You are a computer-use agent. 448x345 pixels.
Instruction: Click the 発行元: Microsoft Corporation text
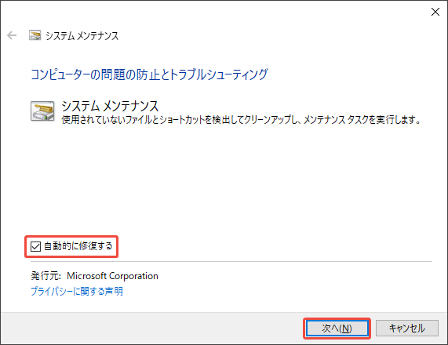pos(94,276)
